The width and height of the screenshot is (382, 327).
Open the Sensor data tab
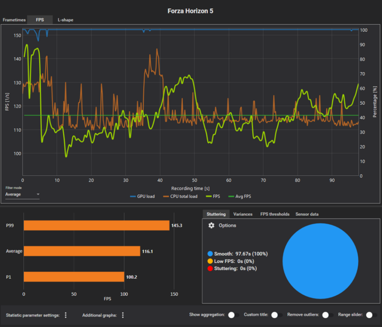307,214
